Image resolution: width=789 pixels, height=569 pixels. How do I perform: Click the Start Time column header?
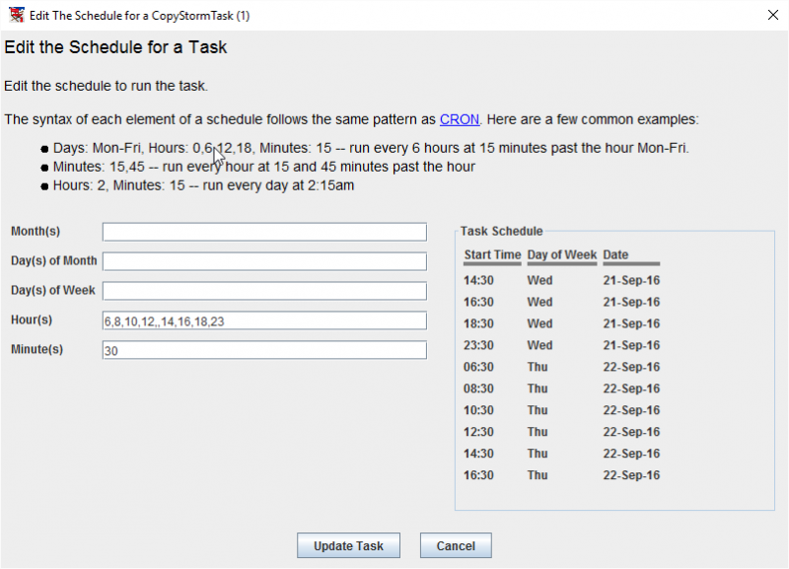492,255
